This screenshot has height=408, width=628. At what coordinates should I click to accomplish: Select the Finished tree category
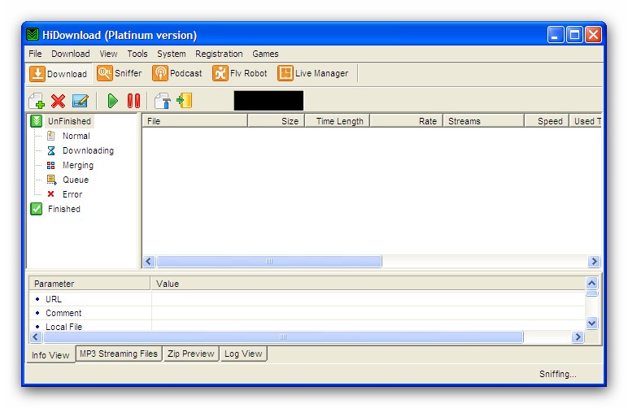64,209
